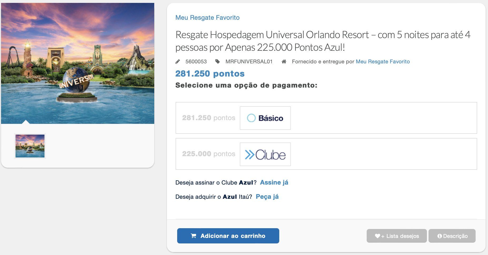
Task: Click the tag icon next to MRFUNIVERSAL01
Action: (x=217, y=62)
